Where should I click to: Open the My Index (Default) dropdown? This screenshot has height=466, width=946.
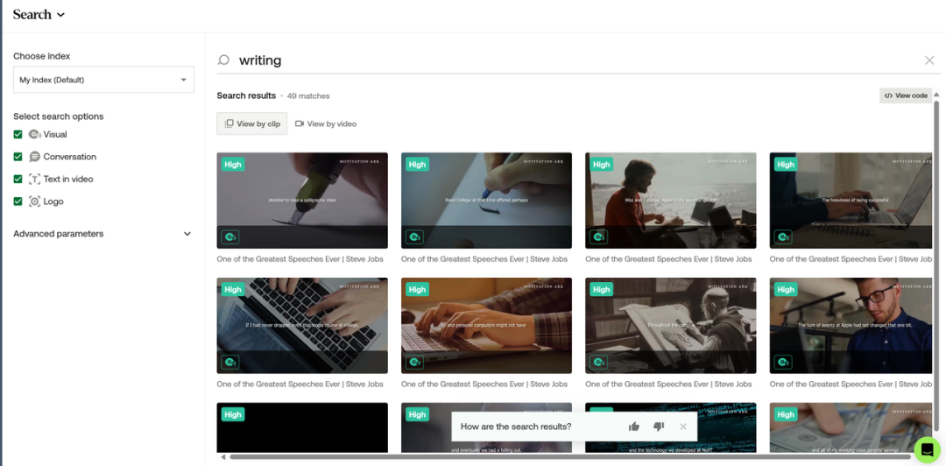[x=103, y=80]
